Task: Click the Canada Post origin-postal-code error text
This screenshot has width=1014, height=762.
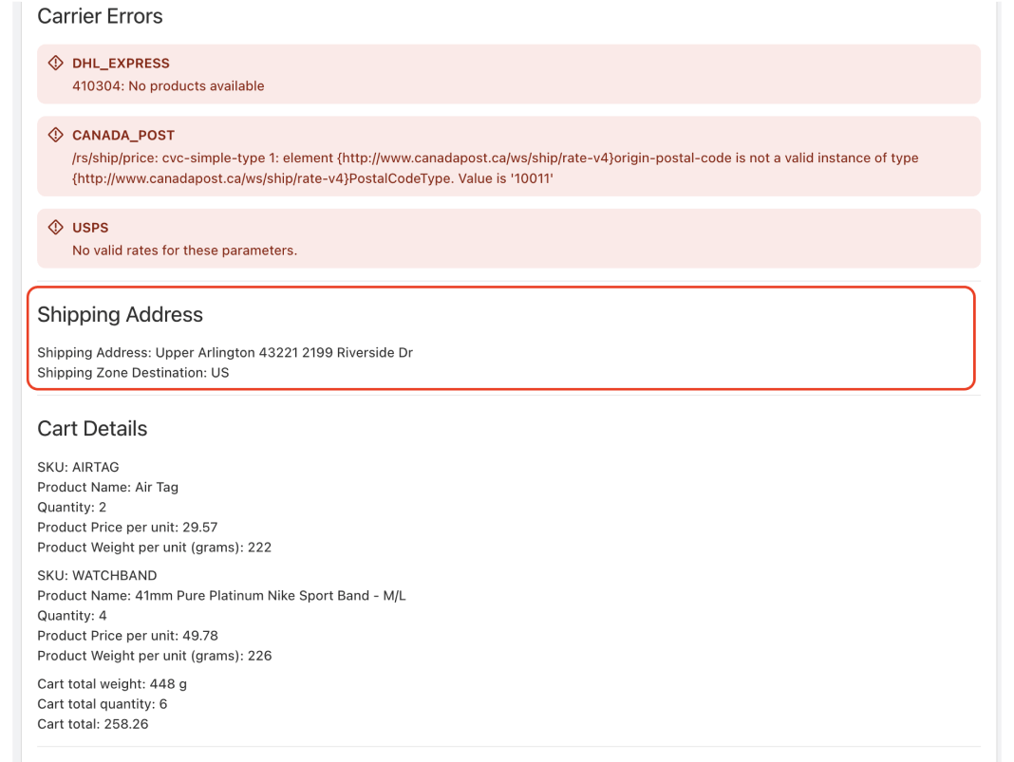Action: (x=496, y=168)
